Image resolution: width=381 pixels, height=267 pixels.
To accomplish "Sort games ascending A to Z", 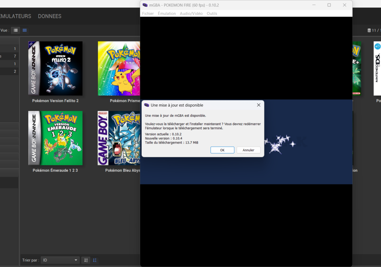I will point(86,260).
